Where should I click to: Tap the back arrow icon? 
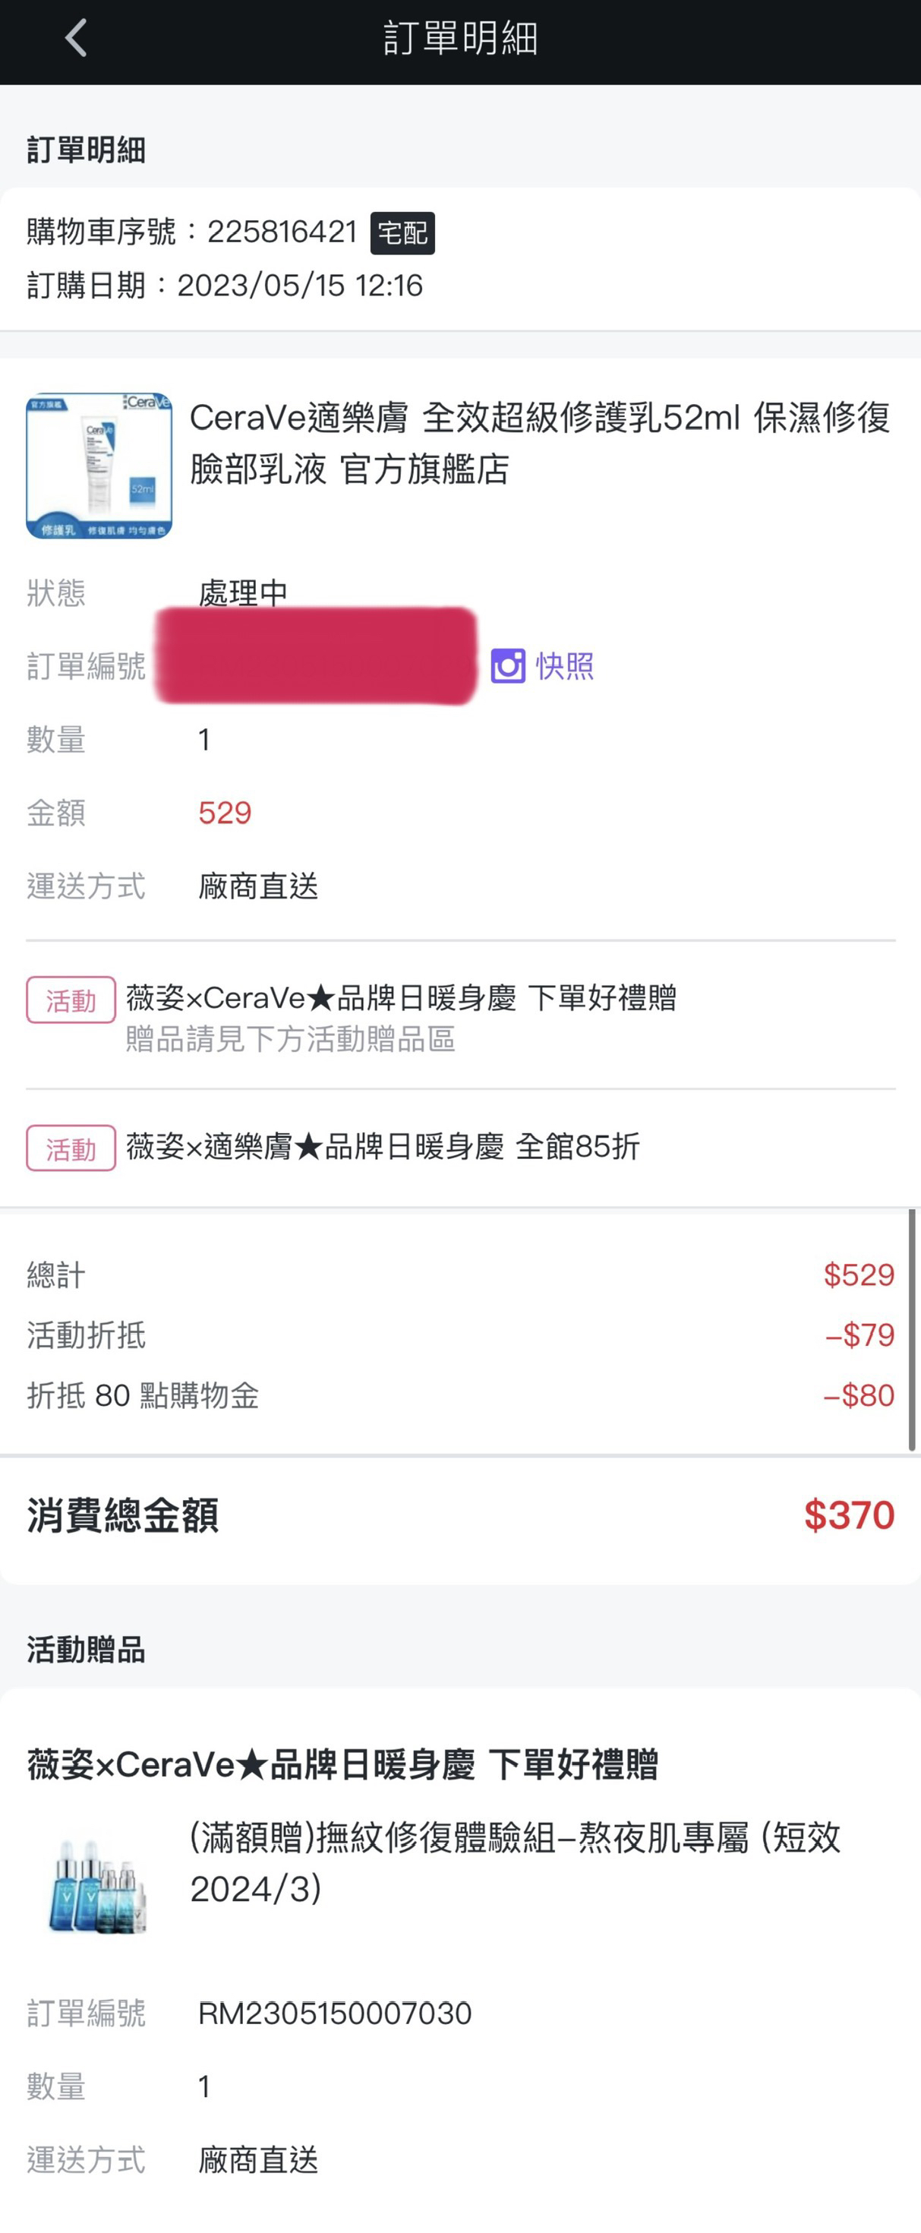(76, 39)
